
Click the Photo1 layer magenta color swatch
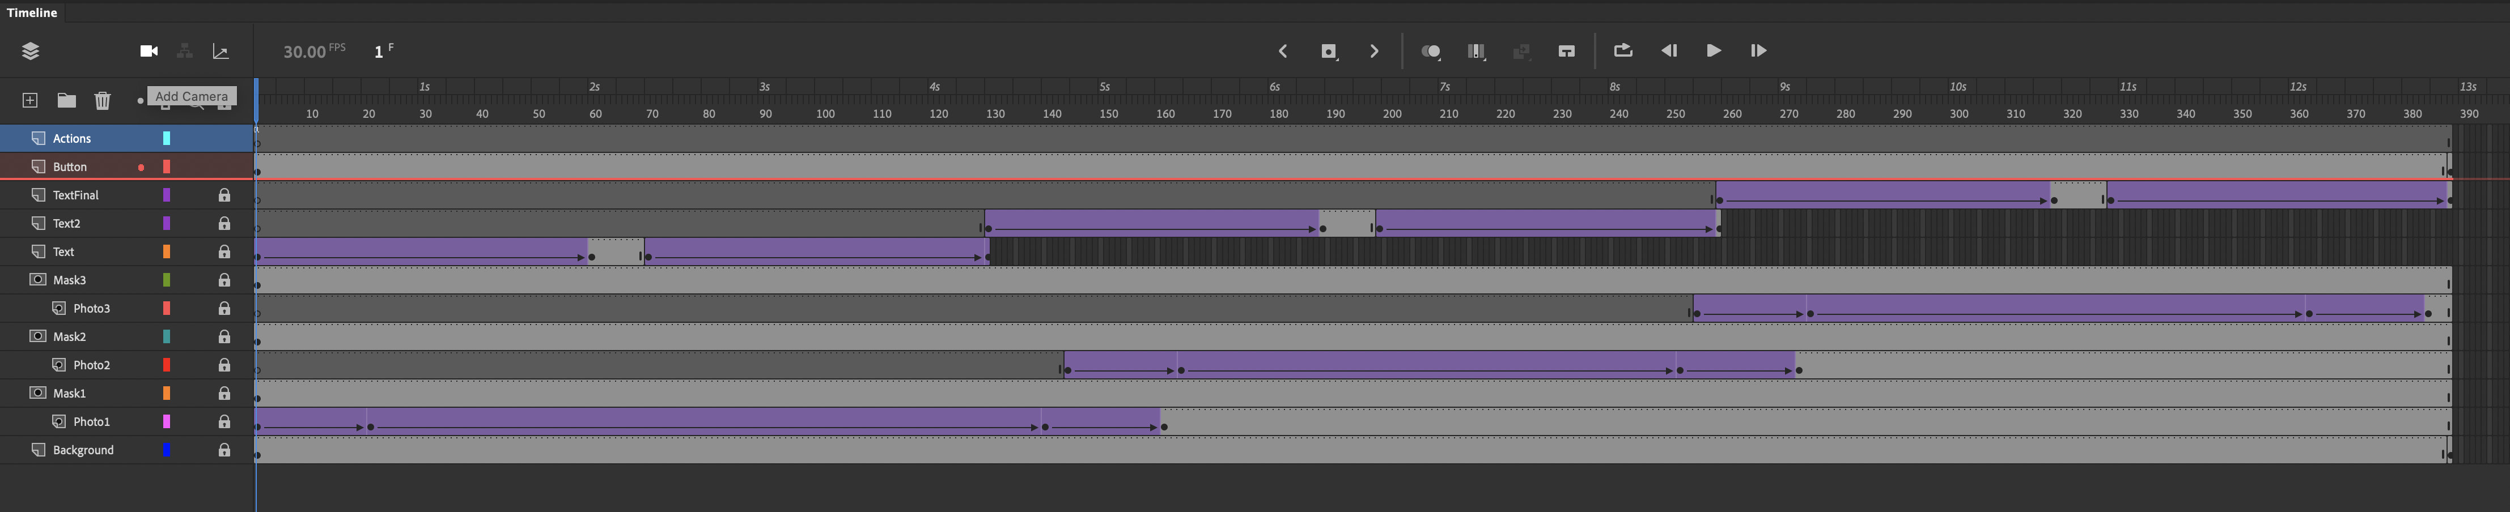click(x=167, y=421)
